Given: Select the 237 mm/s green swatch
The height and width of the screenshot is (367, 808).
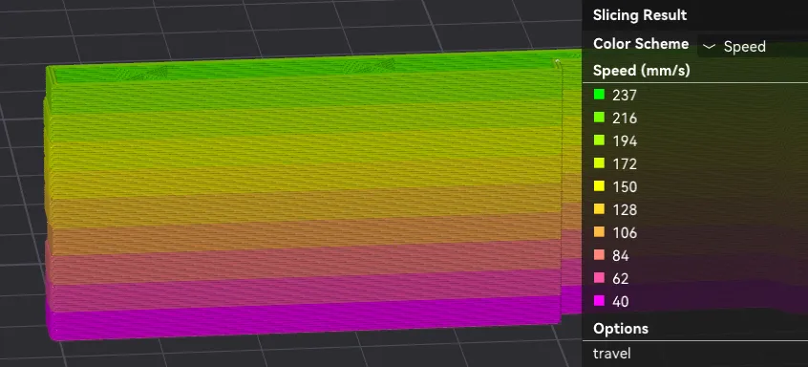Looking at the screenshot, I should (x=599, y=95).
